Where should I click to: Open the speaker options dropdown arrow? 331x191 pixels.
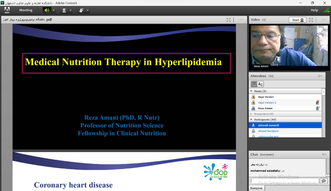(54, 10)
